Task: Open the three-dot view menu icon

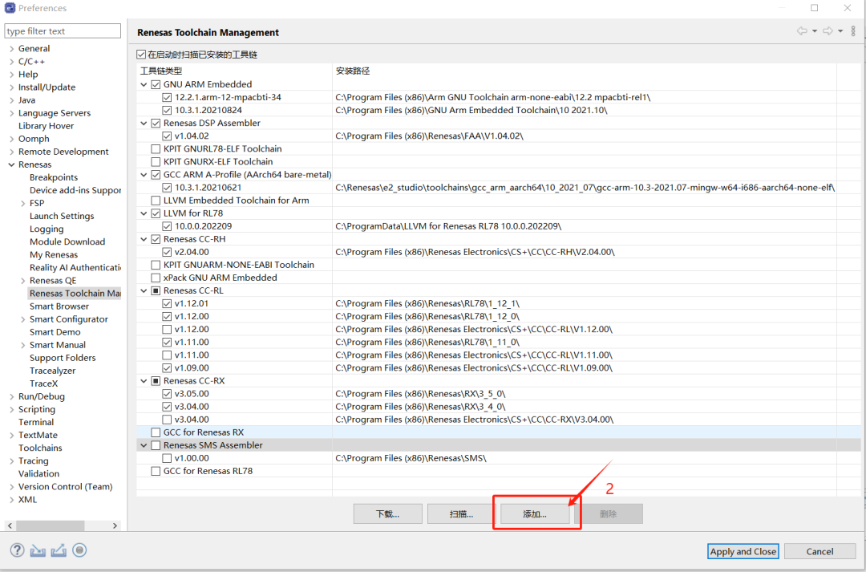Action: click(853, 31)
